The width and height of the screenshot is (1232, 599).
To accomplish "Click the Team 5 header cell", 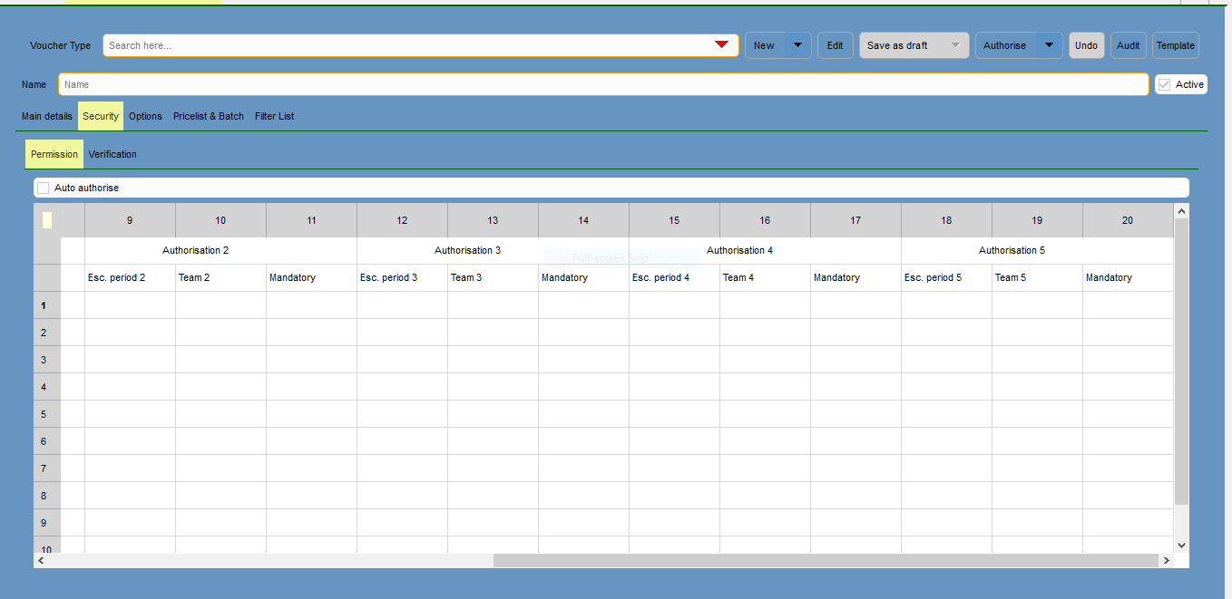I will point(1037,277).
